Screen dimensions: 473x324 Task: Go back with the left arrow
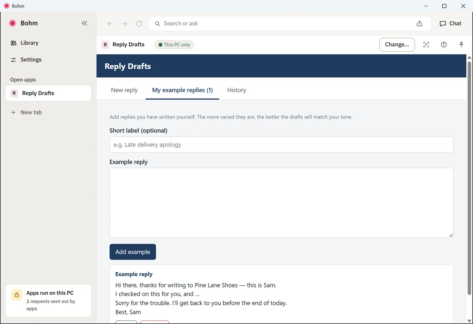[x=110, y=24]
